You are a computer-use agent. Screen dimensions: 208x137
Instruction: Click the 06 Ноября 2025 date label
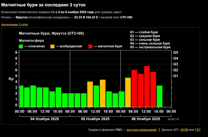coord(146,119)
